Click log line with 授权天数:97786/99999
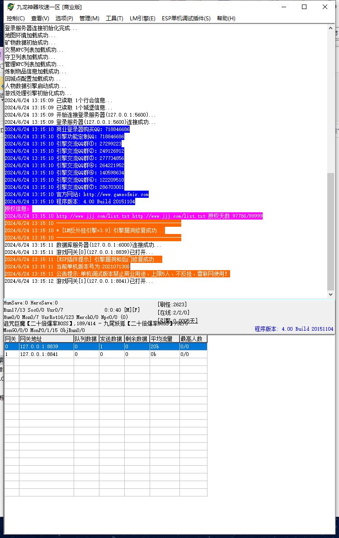339x538 pixels. (134, 216)
